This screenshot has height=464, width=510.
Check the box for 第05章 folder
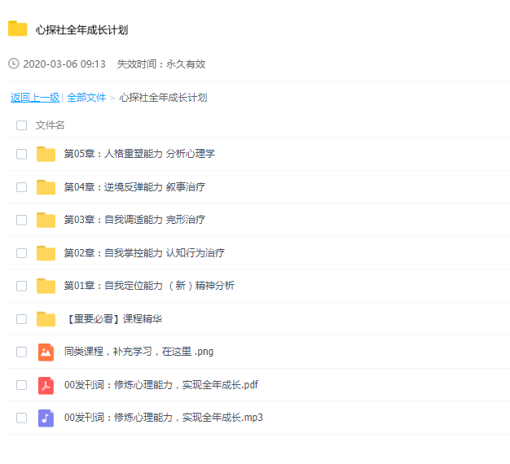[21, 154]
